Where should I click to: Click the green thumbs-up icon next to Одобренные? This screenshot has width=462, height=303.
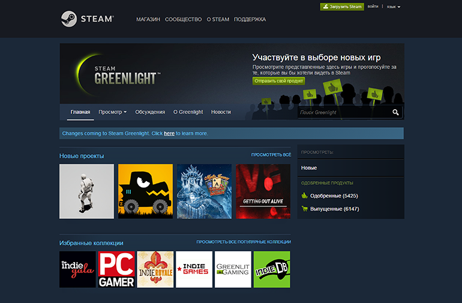click(x=304, y=196)
